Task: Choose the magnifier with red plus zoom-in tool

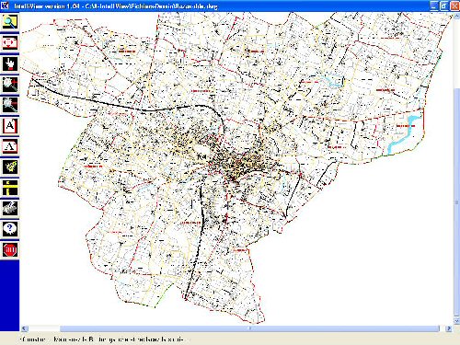Action: [10, 85]
